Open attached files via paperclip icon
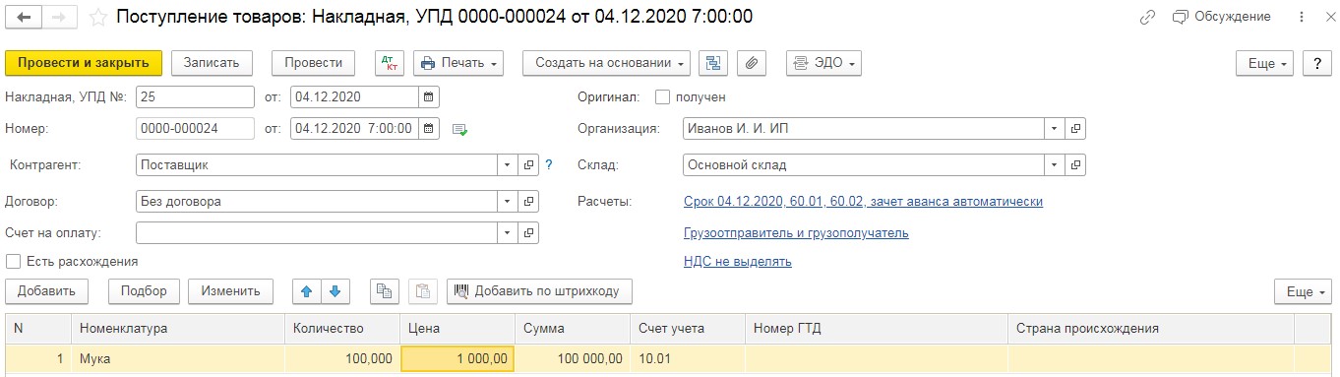1340x377 pixels. click(x=751, y=62)
